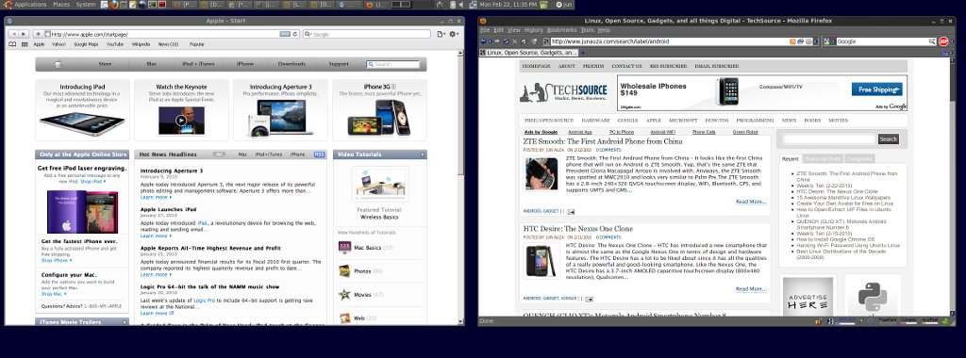The width and height of the screenshot is (966, 358).
Task: Click Support in Apple navigation bar
Action: coord(339,64)
